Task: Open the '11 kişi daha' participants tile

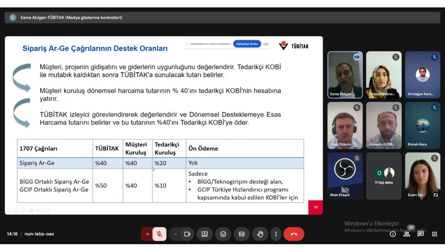Action: tap(384, 176)
